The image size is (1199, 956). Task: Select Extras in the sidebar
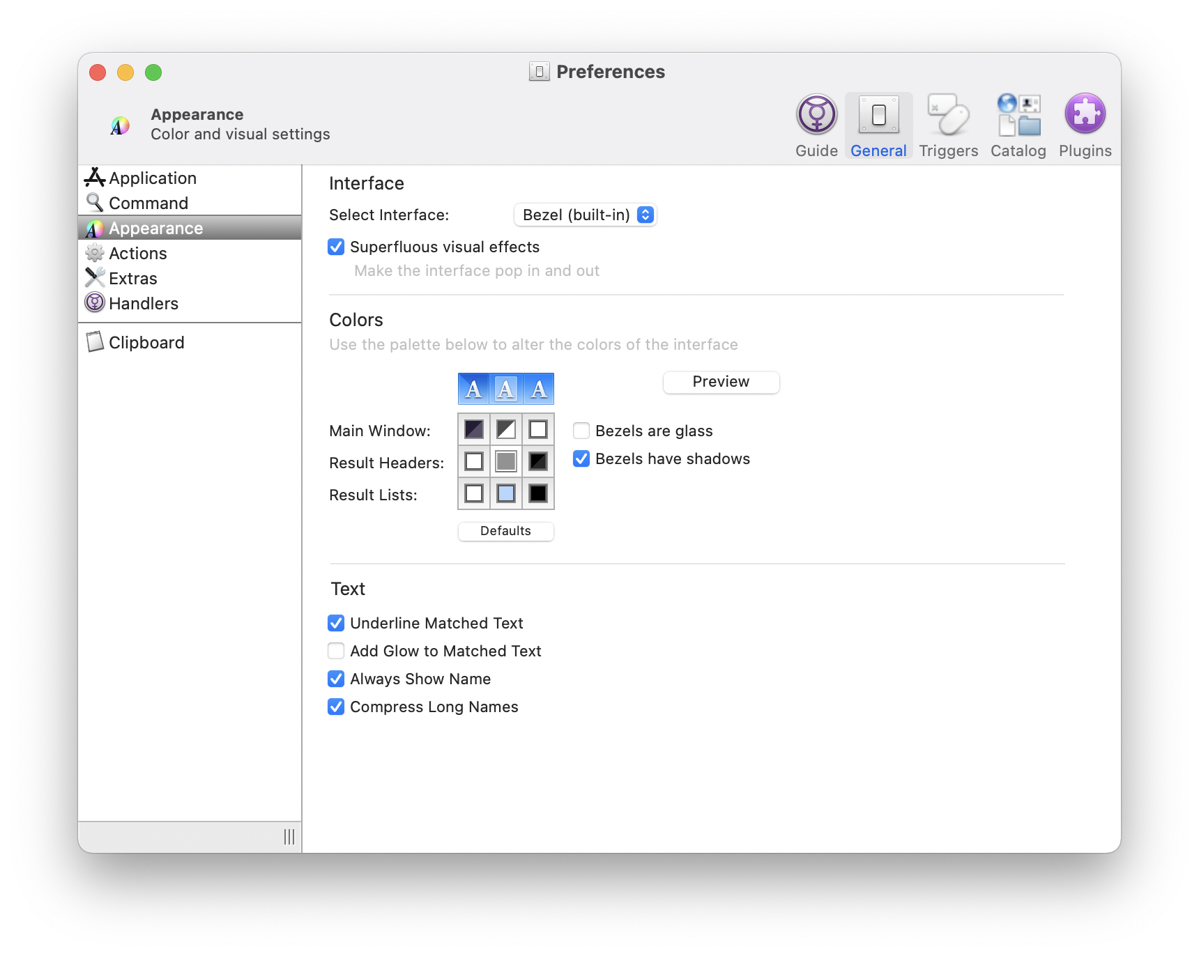190,278
